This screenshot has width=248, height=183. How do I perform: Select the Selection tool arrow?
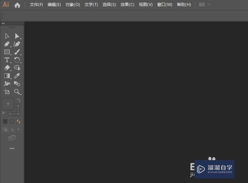pyautogui.click(x=7, y=36)
